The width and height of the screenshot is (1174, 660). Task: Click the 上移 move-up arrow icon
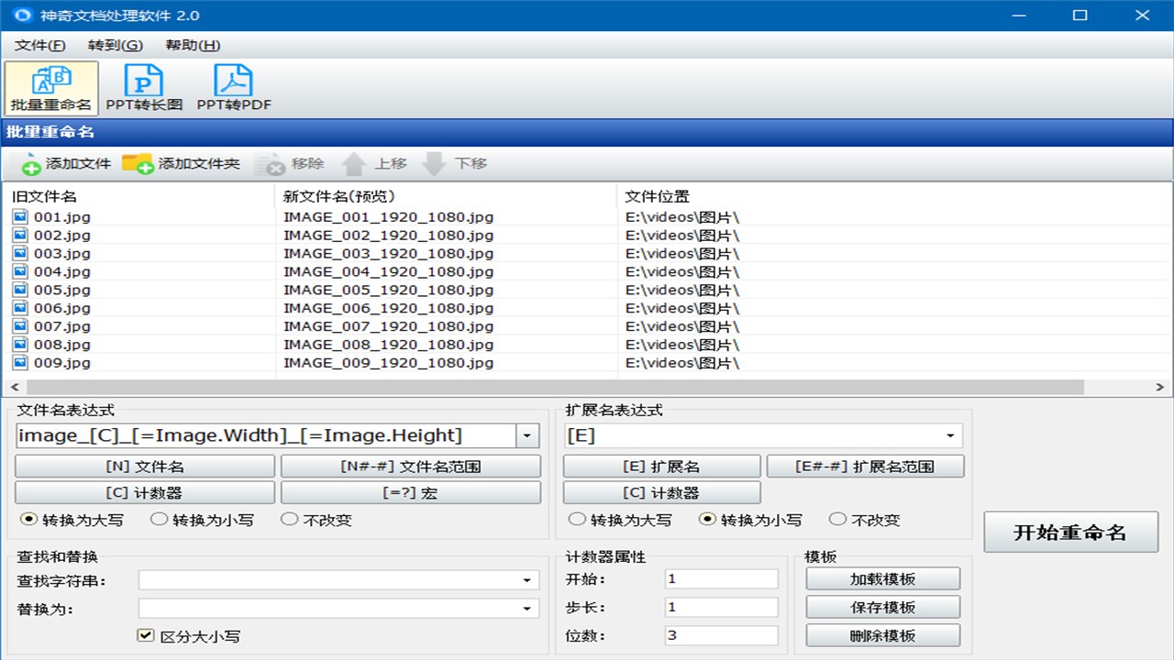[x=354, y=163]
